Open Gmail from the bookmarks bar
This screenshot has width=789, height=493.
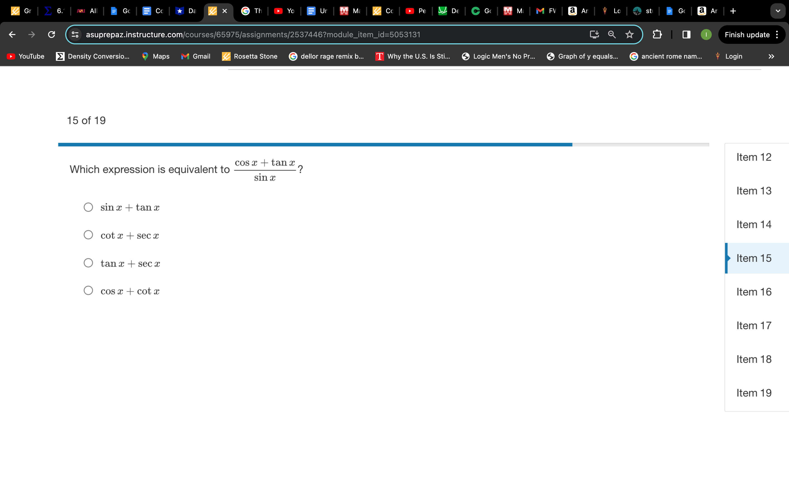[x=196, y=56]
